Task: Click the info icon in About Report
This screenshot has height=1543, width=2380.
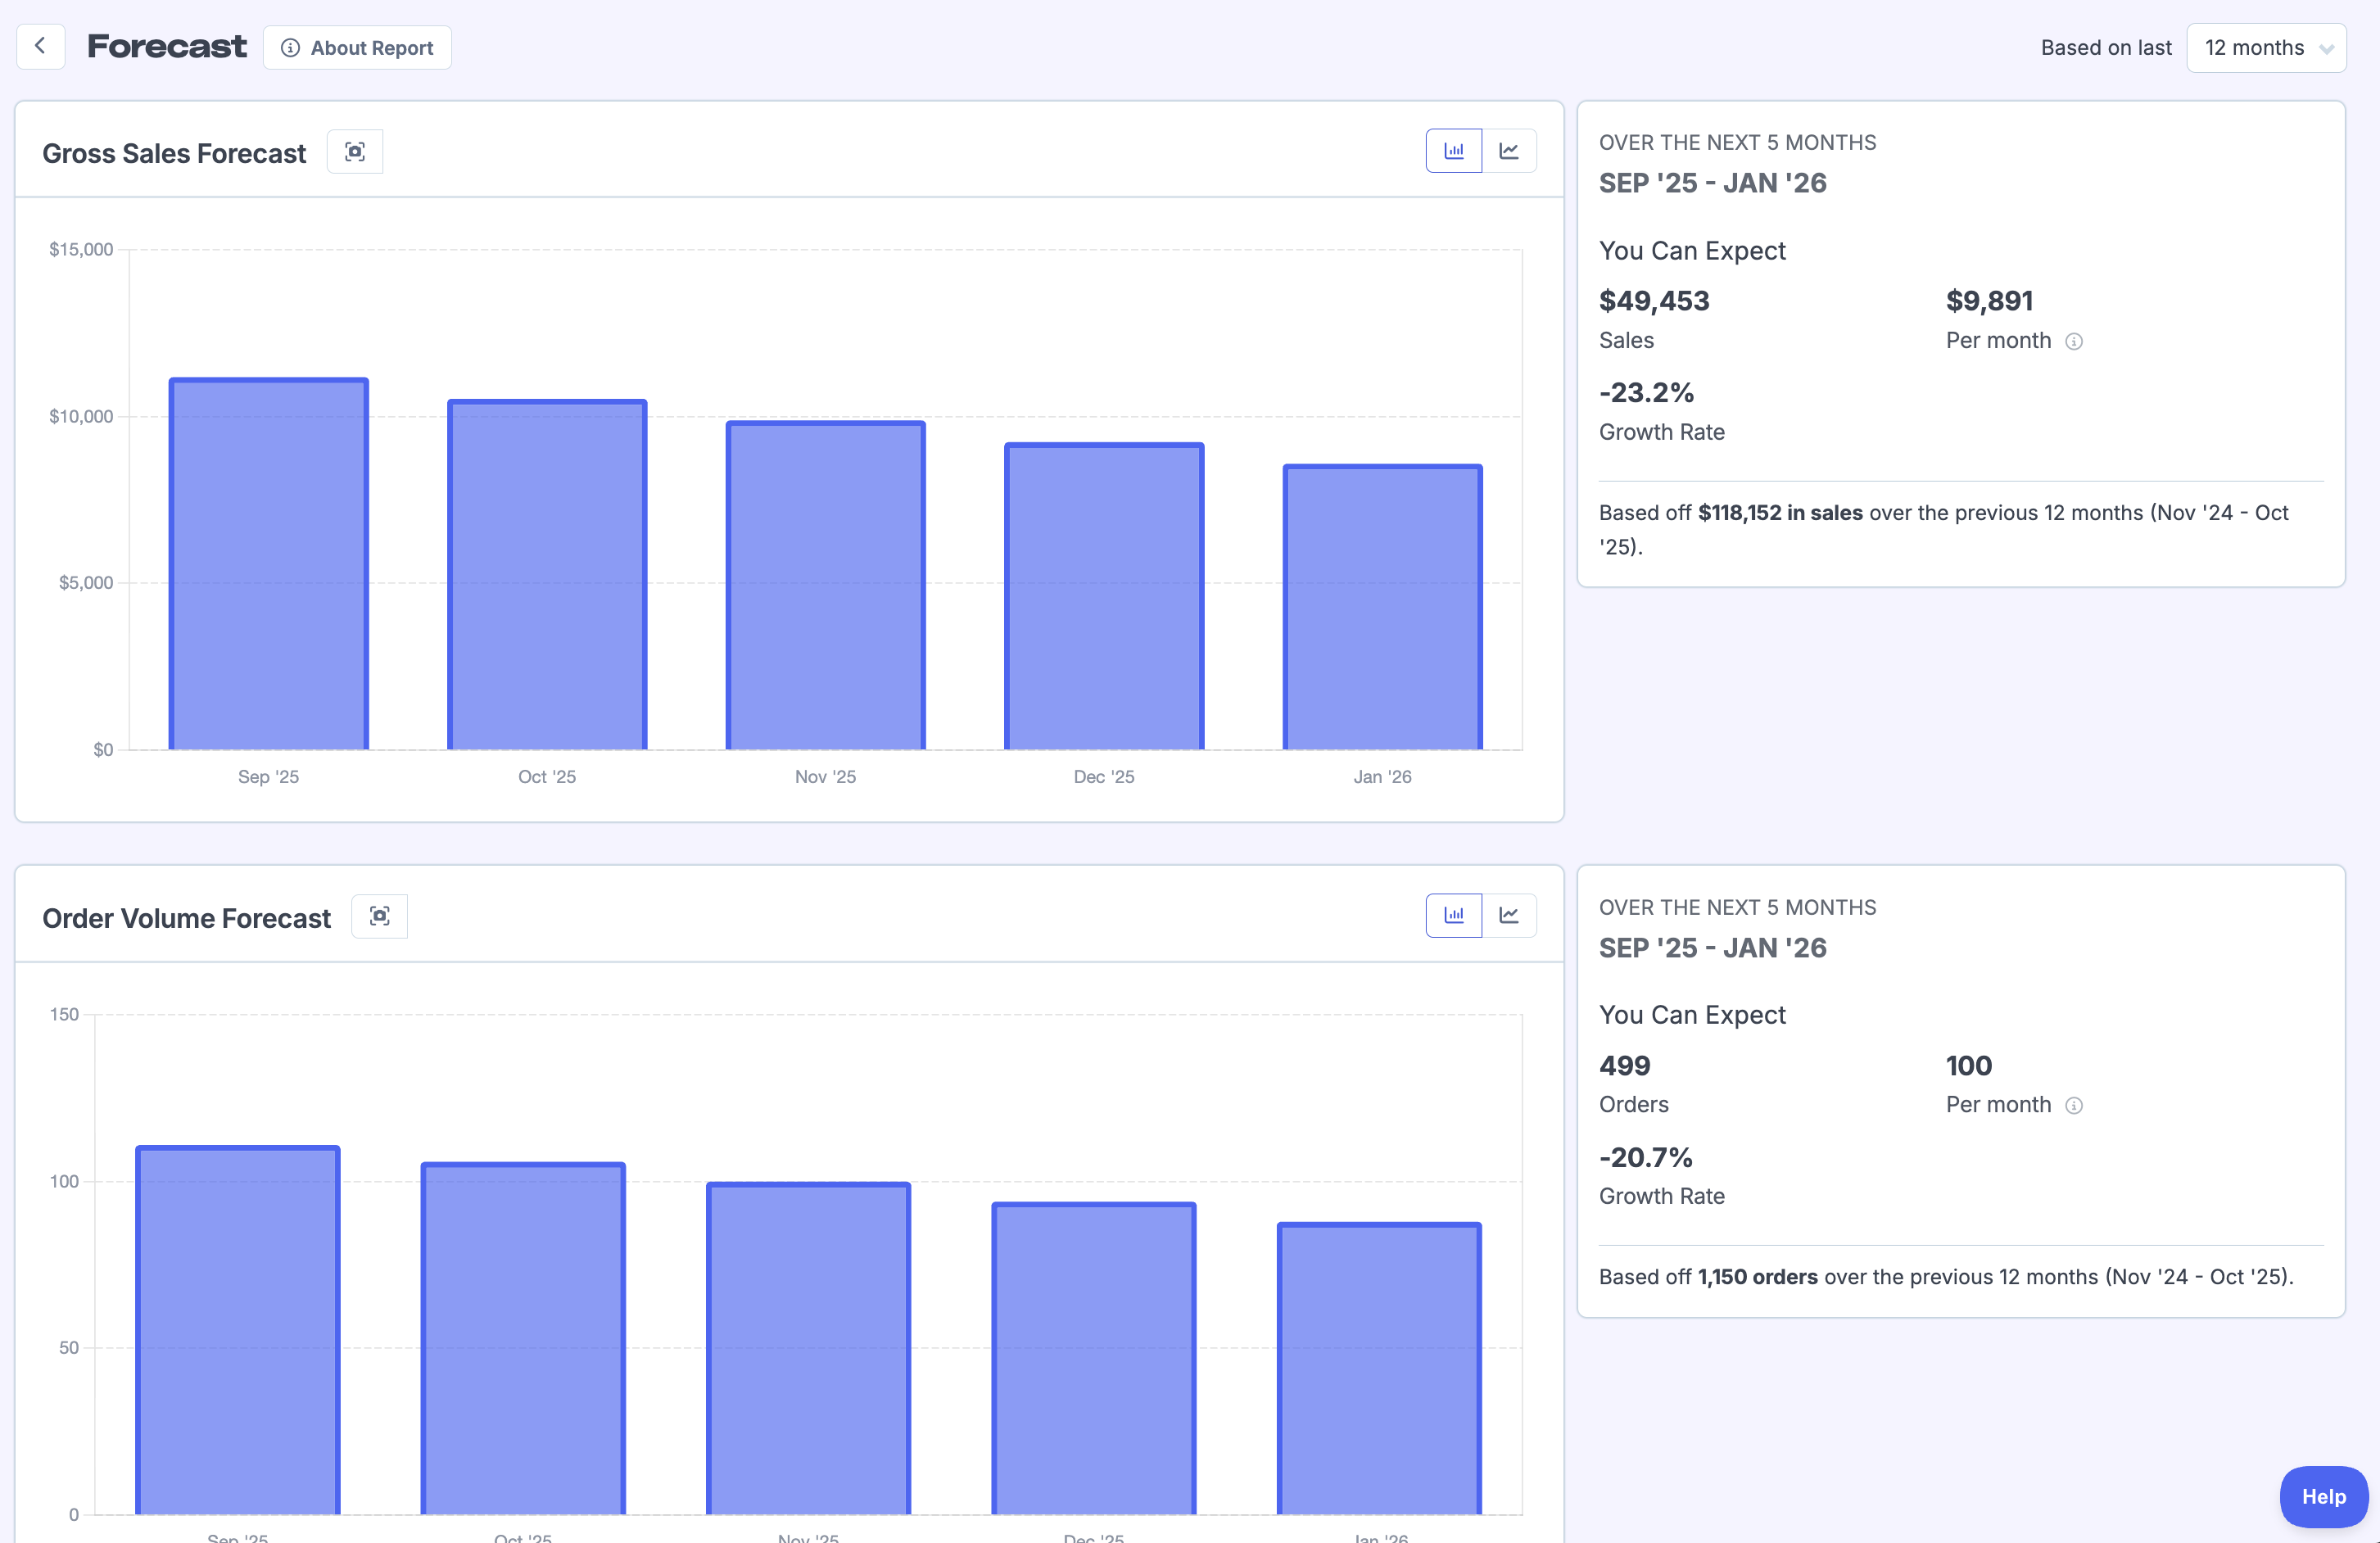Action: (x=290, y=48)
